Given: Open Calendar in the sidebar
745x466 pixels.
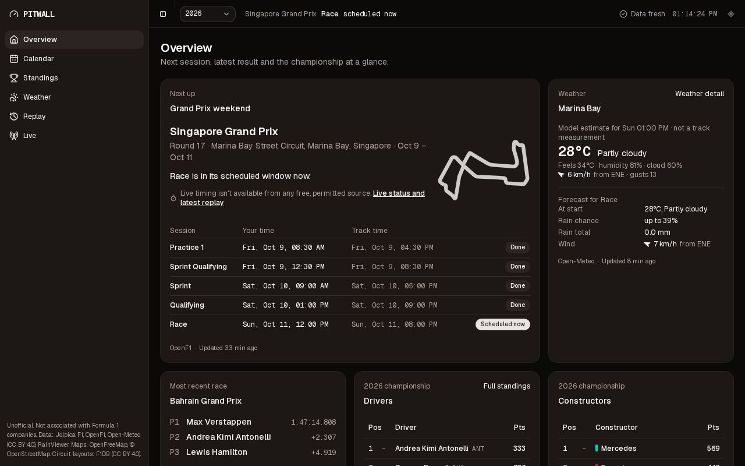Looking at the screenshot, I should click(74, 59).
